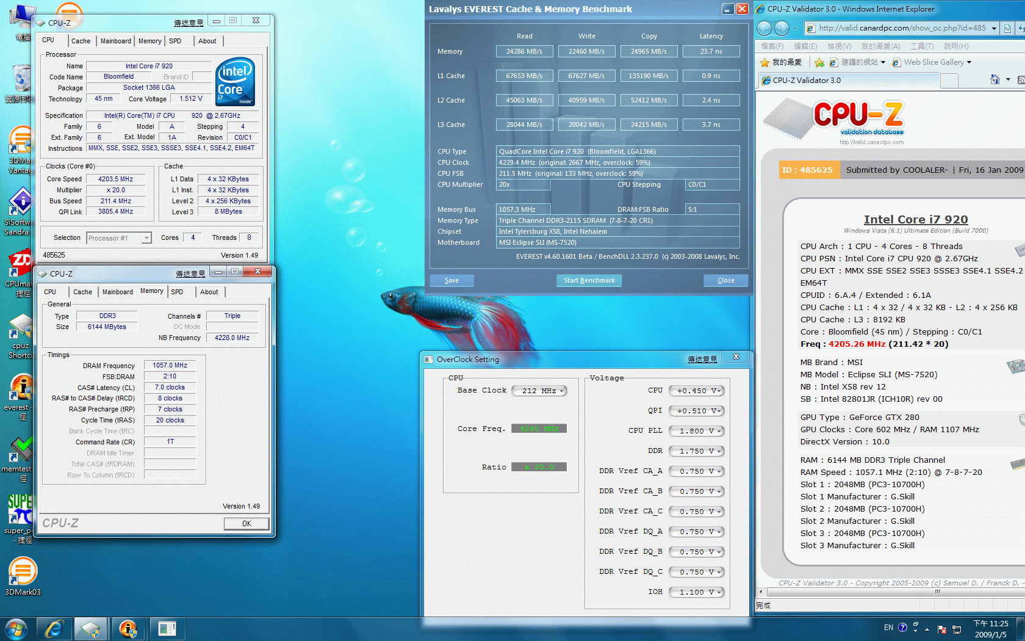Click the CPU-Z taskbar icon
Image resolution: width=1025 pixels, height=641 pixels.
[90, 629]
